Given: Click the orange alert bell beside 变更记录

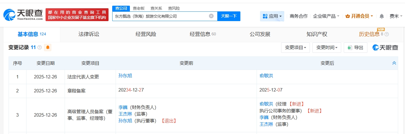Looking at the screenshot, I should coord(48,47).
